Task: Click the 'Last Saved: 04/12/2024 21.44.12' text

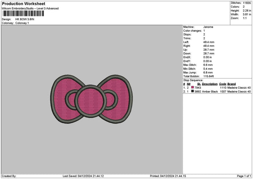Action: coord(83,176)
